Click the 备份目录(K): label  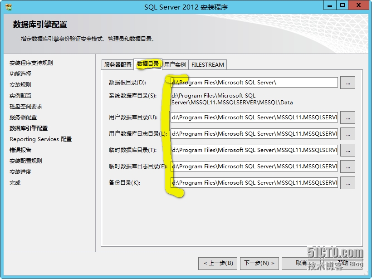pyautogui.click(x=125, y=183)
